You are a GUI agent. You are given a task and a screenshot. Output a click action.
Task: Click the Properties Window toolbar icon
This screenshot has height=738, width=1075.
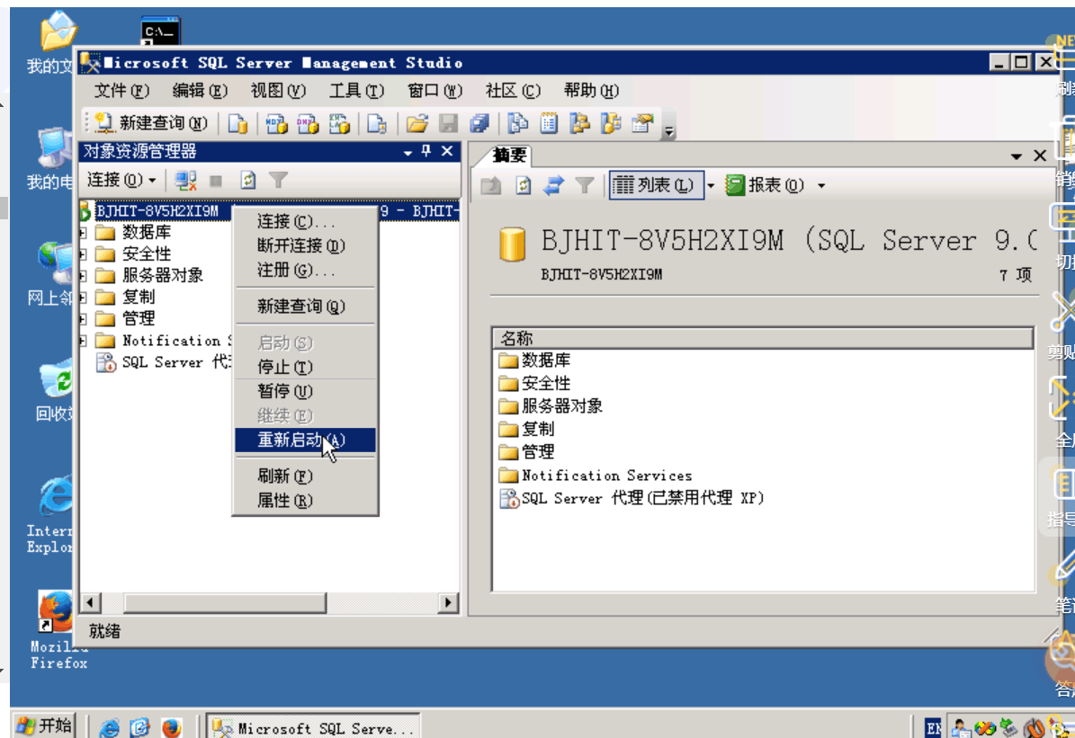point(642,123)
